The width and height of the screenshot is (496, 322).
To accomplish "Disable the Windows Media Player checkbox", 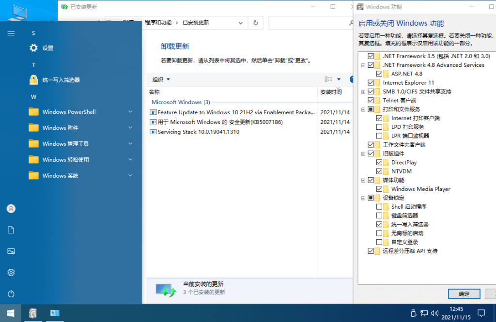I will [379, 189].
